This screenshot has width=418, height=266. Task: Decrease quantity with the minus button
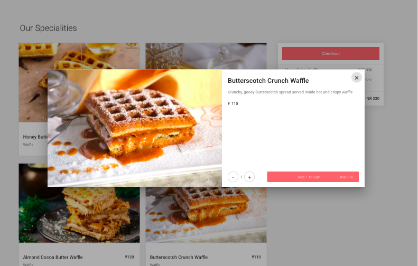tap(233, 177)
